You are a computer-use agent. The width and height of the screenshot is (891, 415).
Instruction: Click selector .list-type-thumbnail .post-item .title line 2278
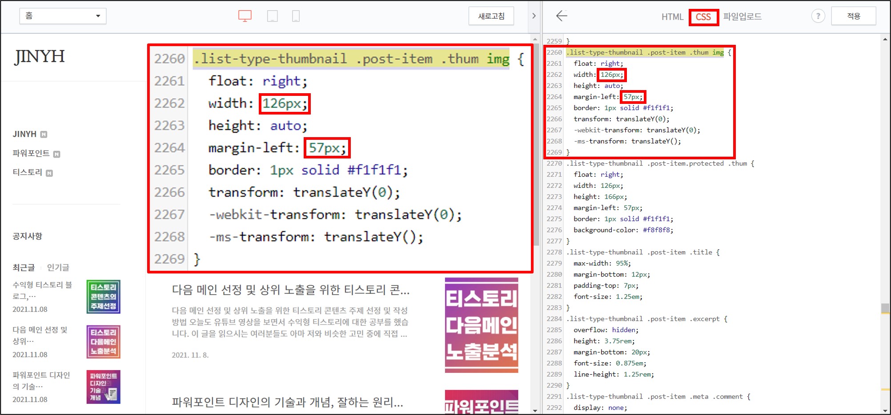[643, 252]
